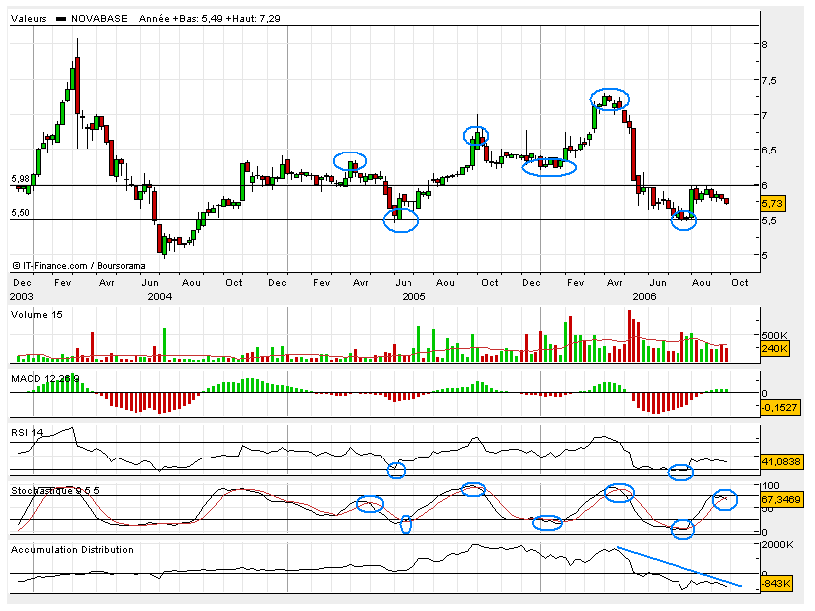Image resolution: width=815 pixels, height=611 pixels.
Task: Click the 41,0838 RSI value tag
Action: (778, 462)
